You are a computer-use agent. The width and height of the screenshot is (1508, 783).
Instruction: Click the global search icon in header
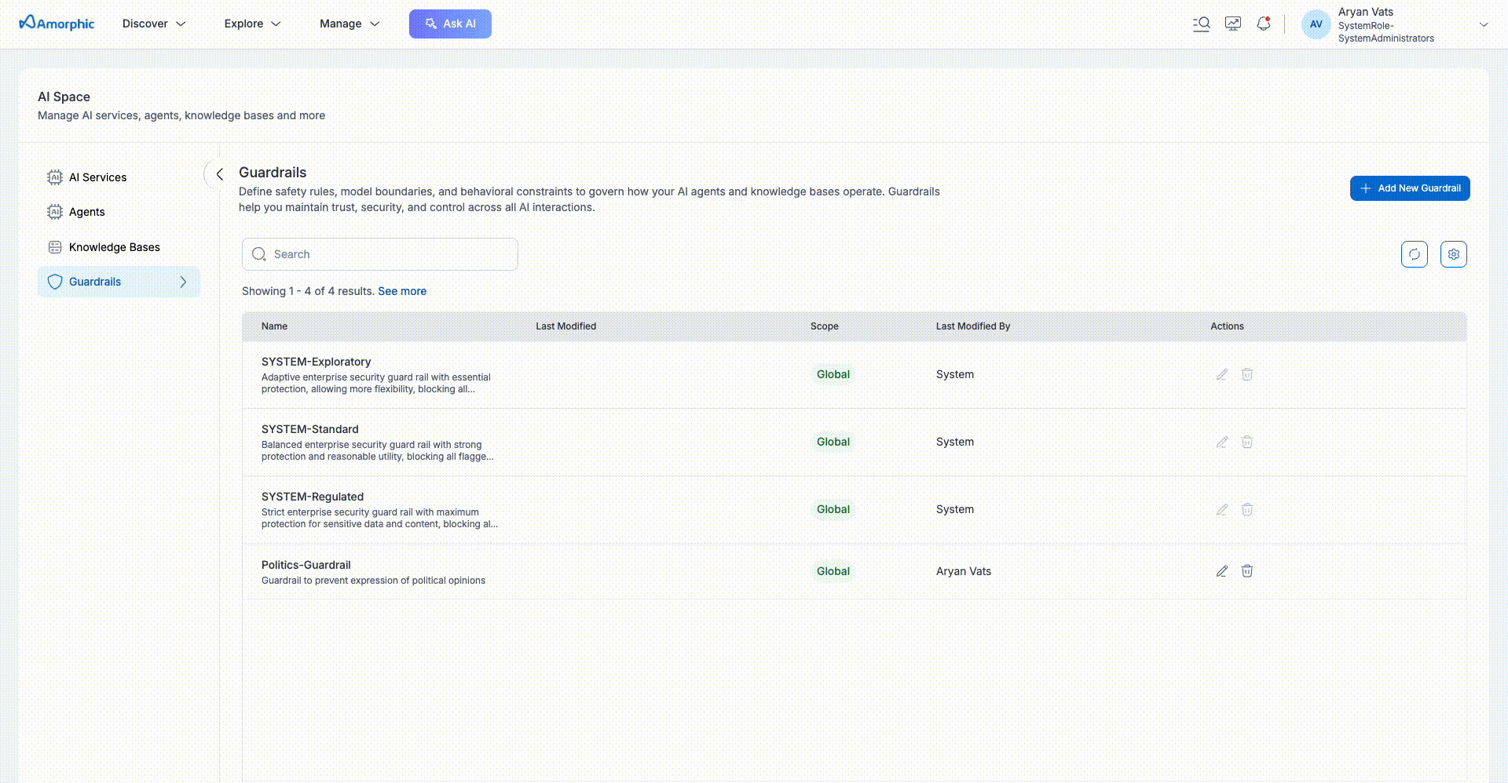(1201, 24)
